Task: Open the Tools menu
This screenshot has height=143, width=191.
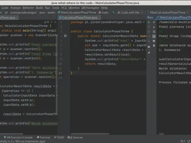Action: (56, 8)
